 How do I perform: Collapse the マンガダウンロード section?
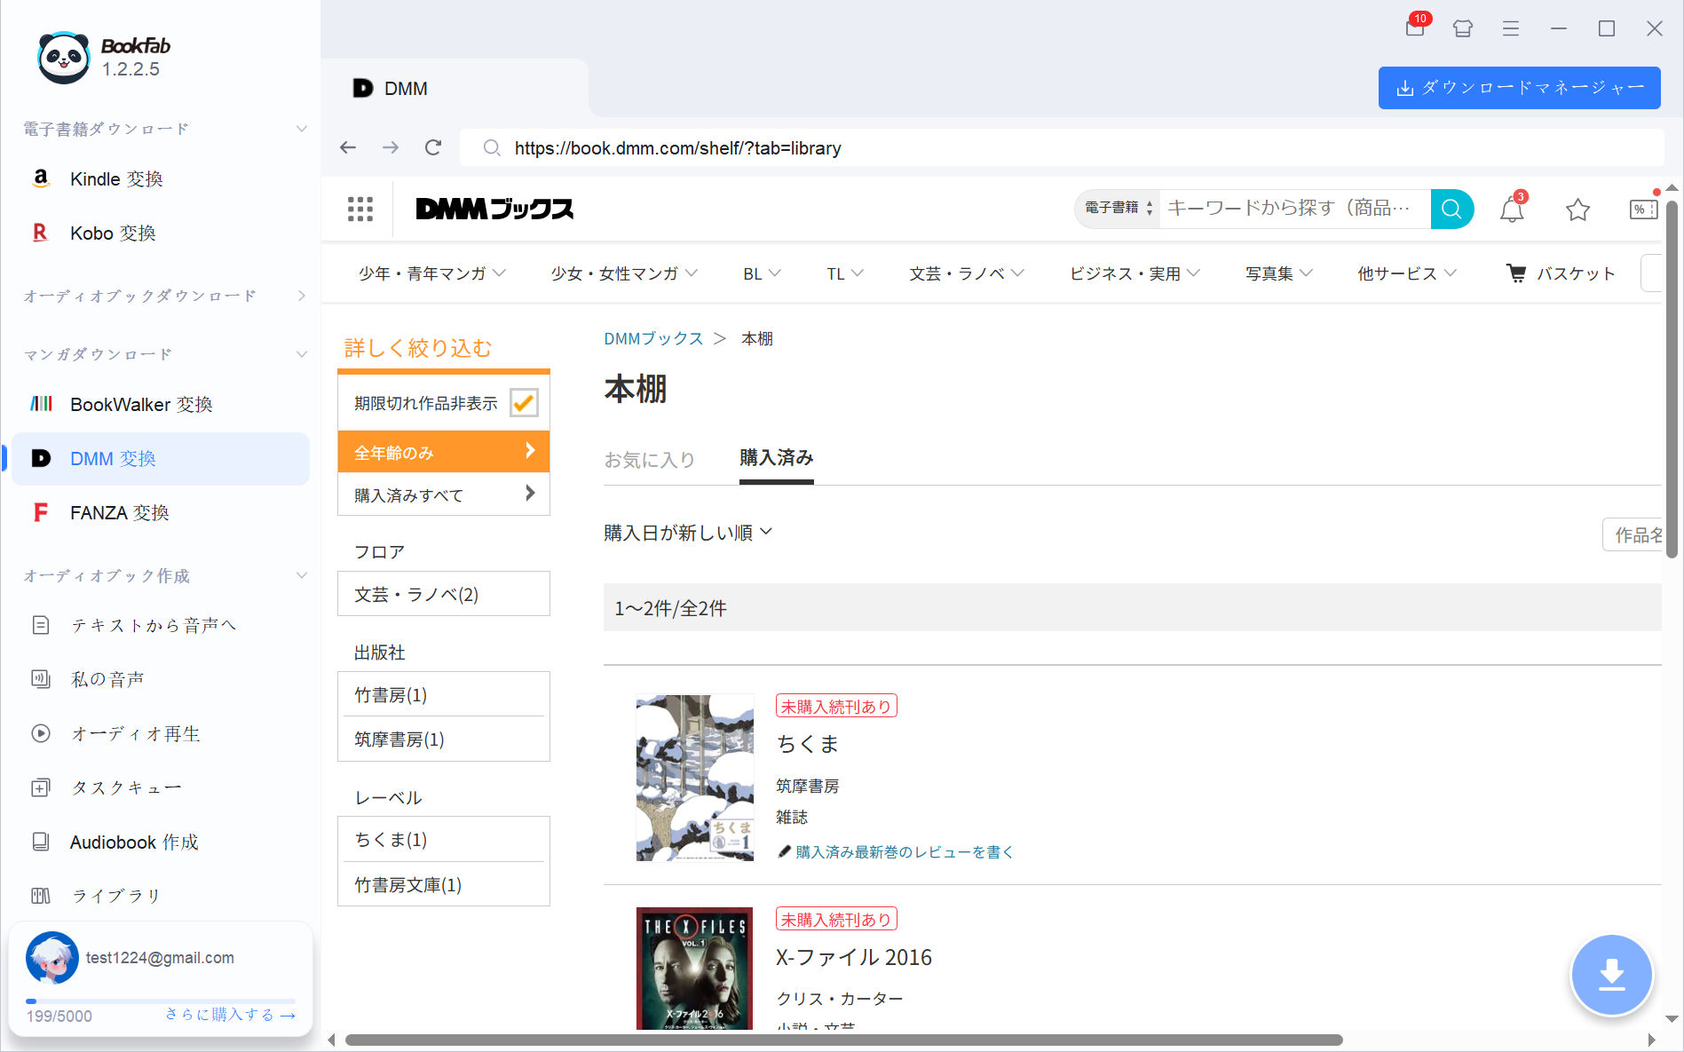point(301,353)
